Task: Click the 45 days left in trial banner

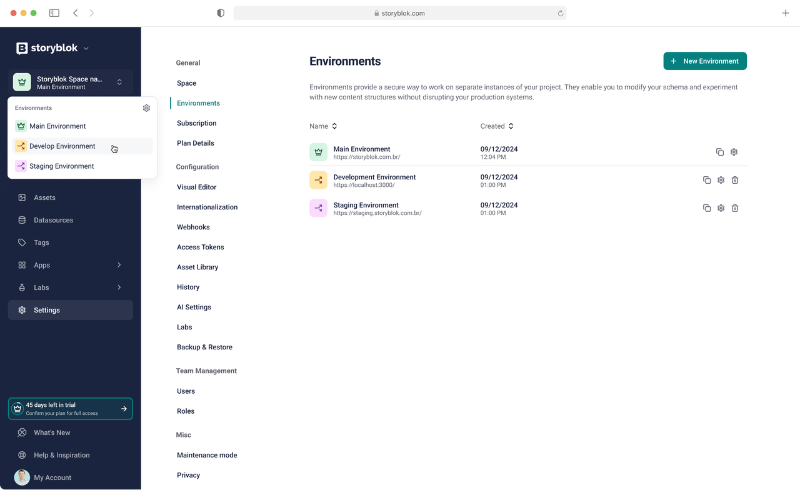Action: [70, 409]
